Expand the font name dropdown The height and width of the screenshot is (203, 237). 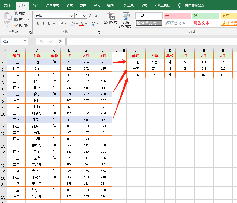[72, 16]
